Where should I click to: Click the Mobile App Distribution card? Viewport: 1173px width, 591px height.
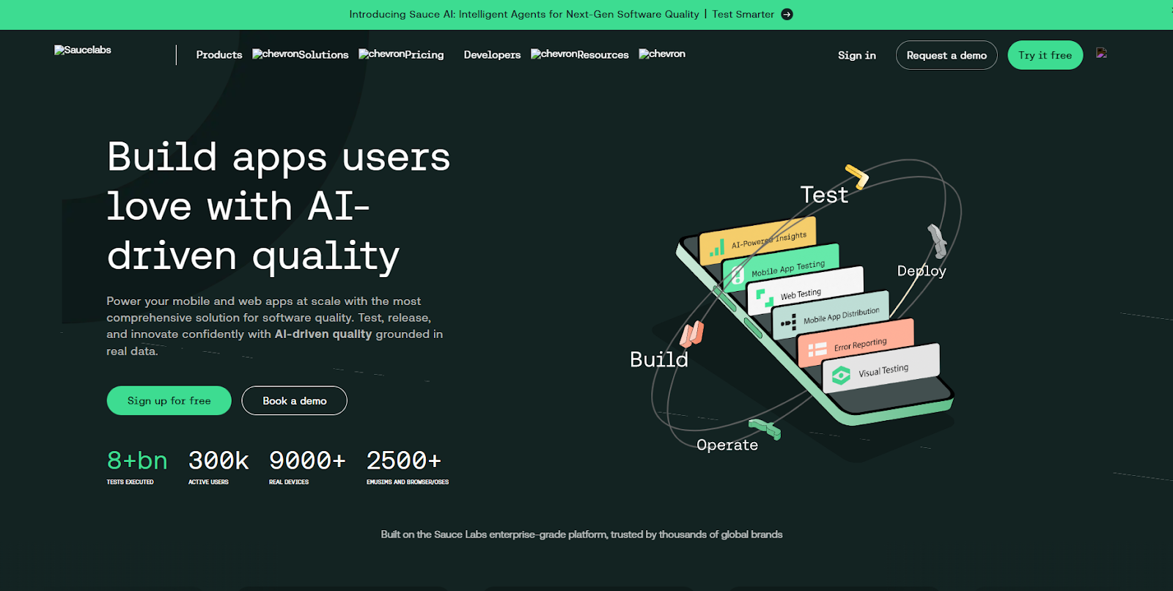[x=831, y=316]
